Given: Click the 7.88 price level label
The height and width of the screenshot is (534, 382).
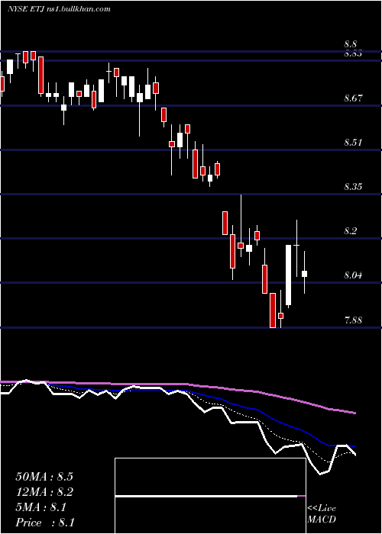Looking at the screenshot, I should click(353, 320).
